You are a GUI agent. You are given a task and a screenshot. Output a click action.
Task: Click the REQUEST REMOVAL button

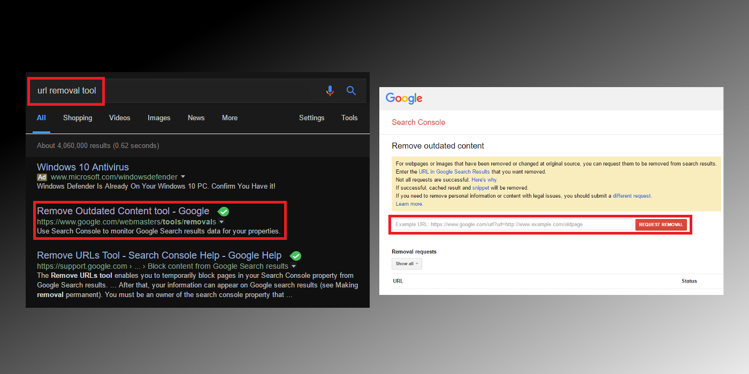click(661, 224)
